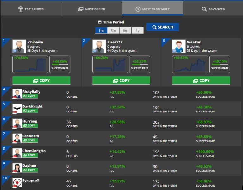Open Rise7717's profit chart thumbnail

coord(110,65)
